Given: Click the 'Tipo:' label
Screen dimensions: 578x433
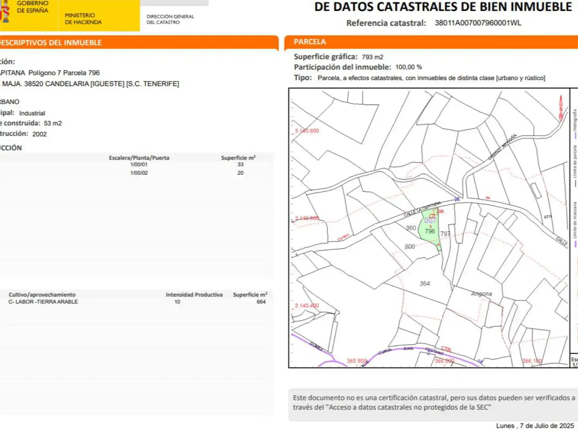Looking at the screenshot, I should coord(303,77).
